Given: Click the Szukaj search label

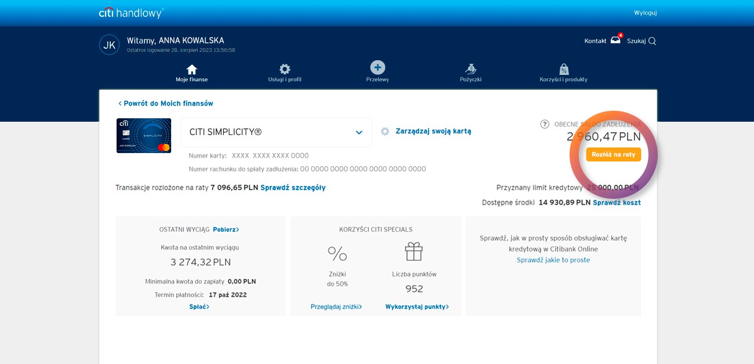Looking at the screenshot, I should [636, 41].
